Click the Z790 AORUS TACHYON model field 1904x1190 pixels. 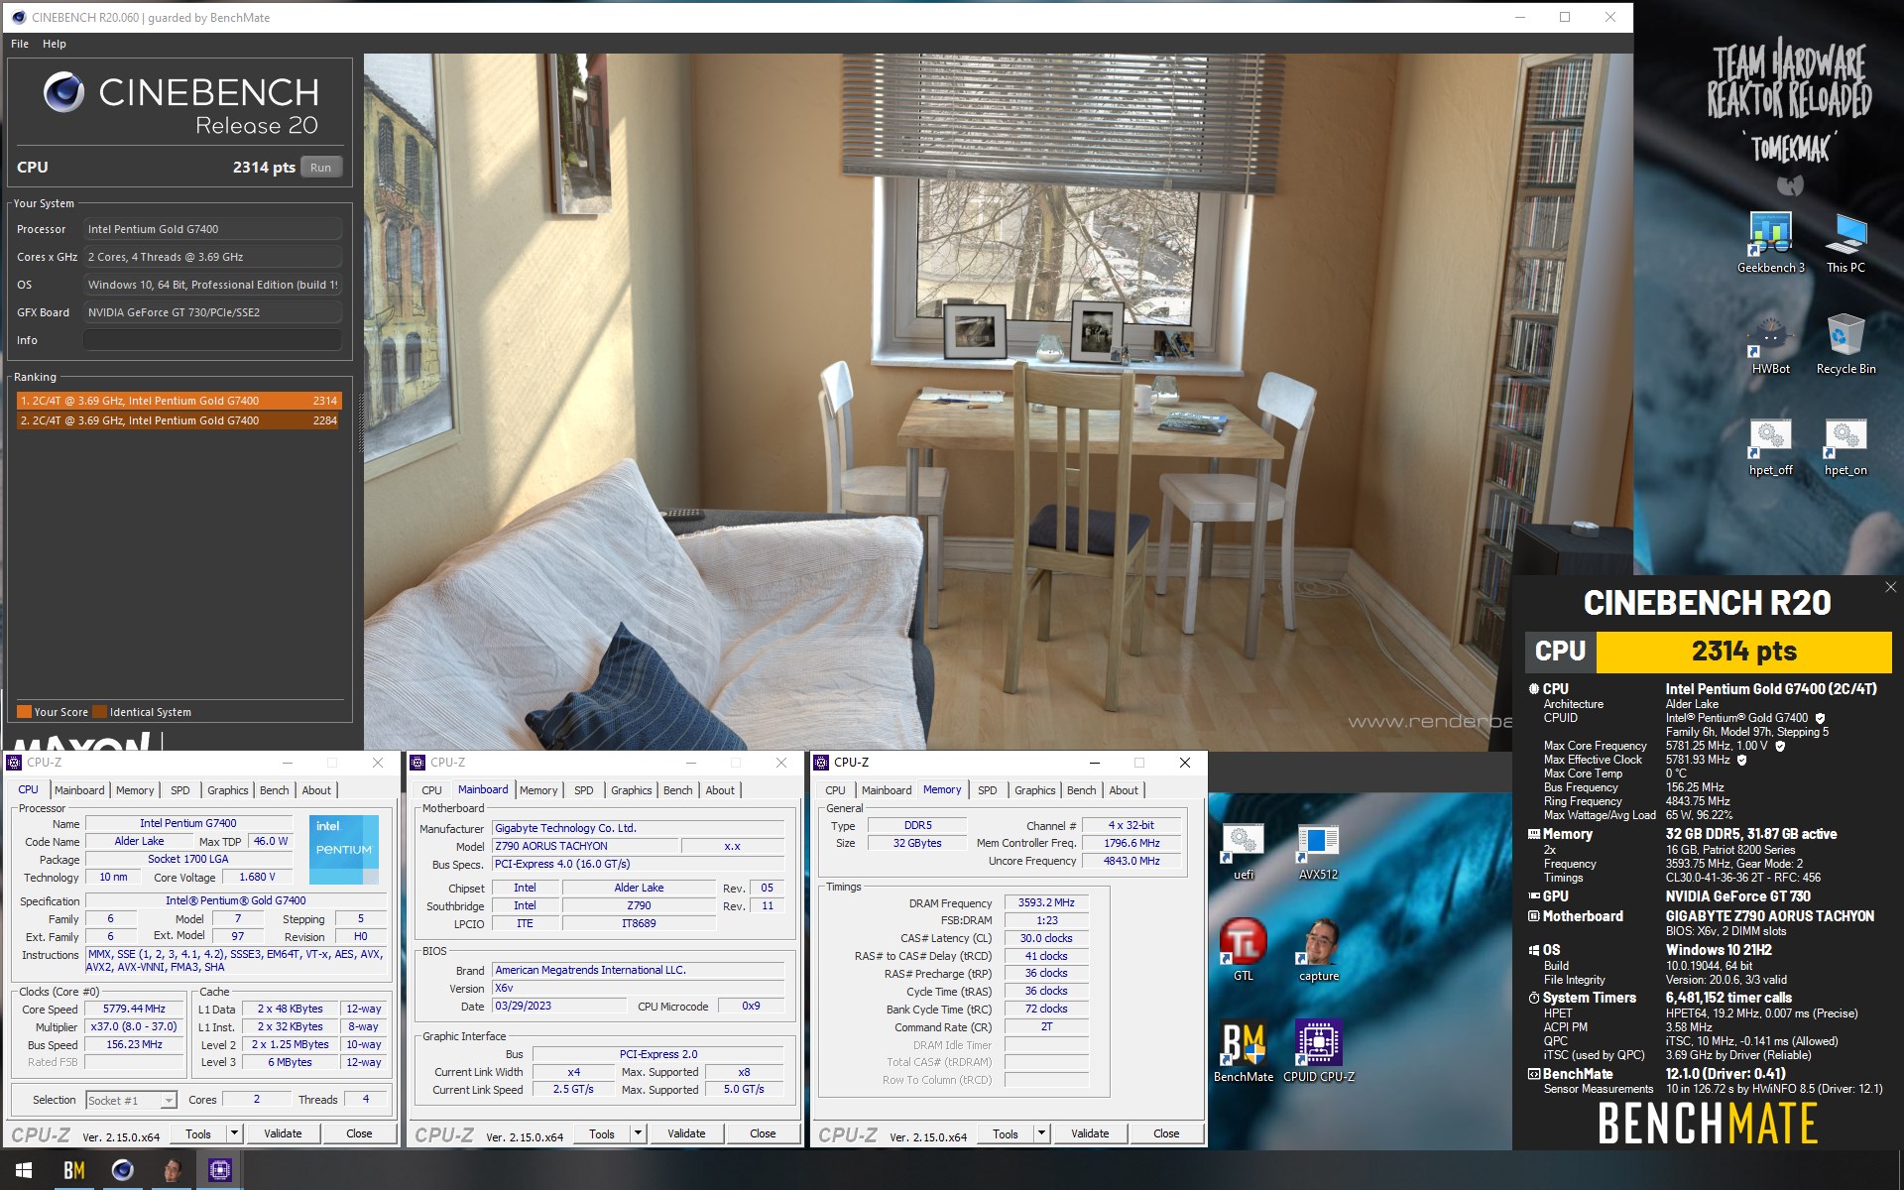(x=585, y=846)
